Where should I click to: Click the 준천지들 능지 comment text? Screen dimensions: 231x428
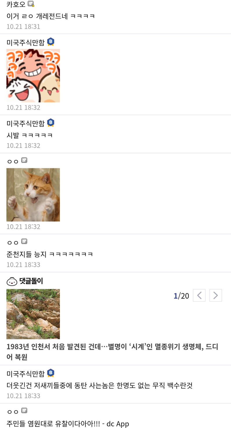click(x=50, y=254)
